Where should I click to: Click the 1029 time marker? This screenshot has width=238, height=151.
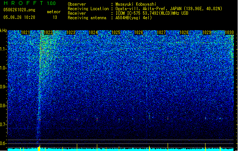(x=207, y=32)
